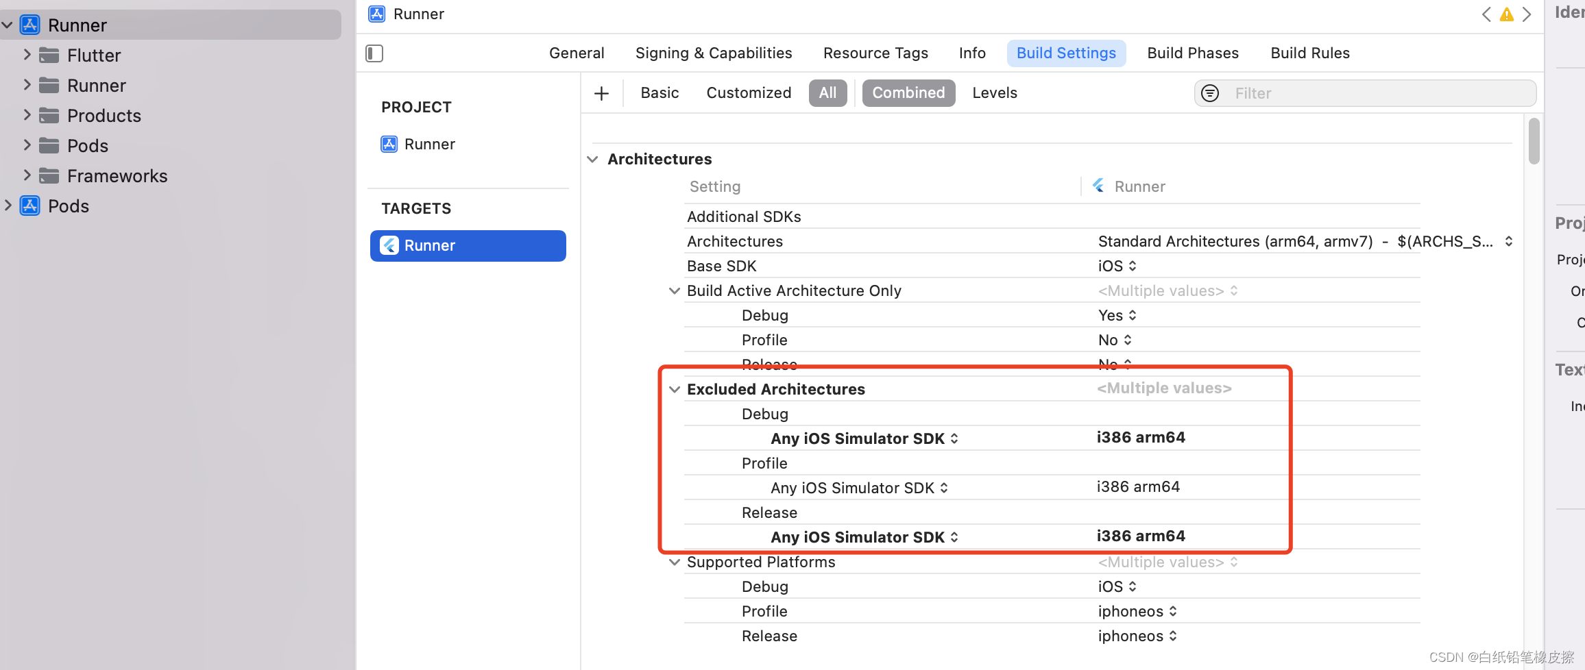Click the plus button to add a setting

[601, 92]
